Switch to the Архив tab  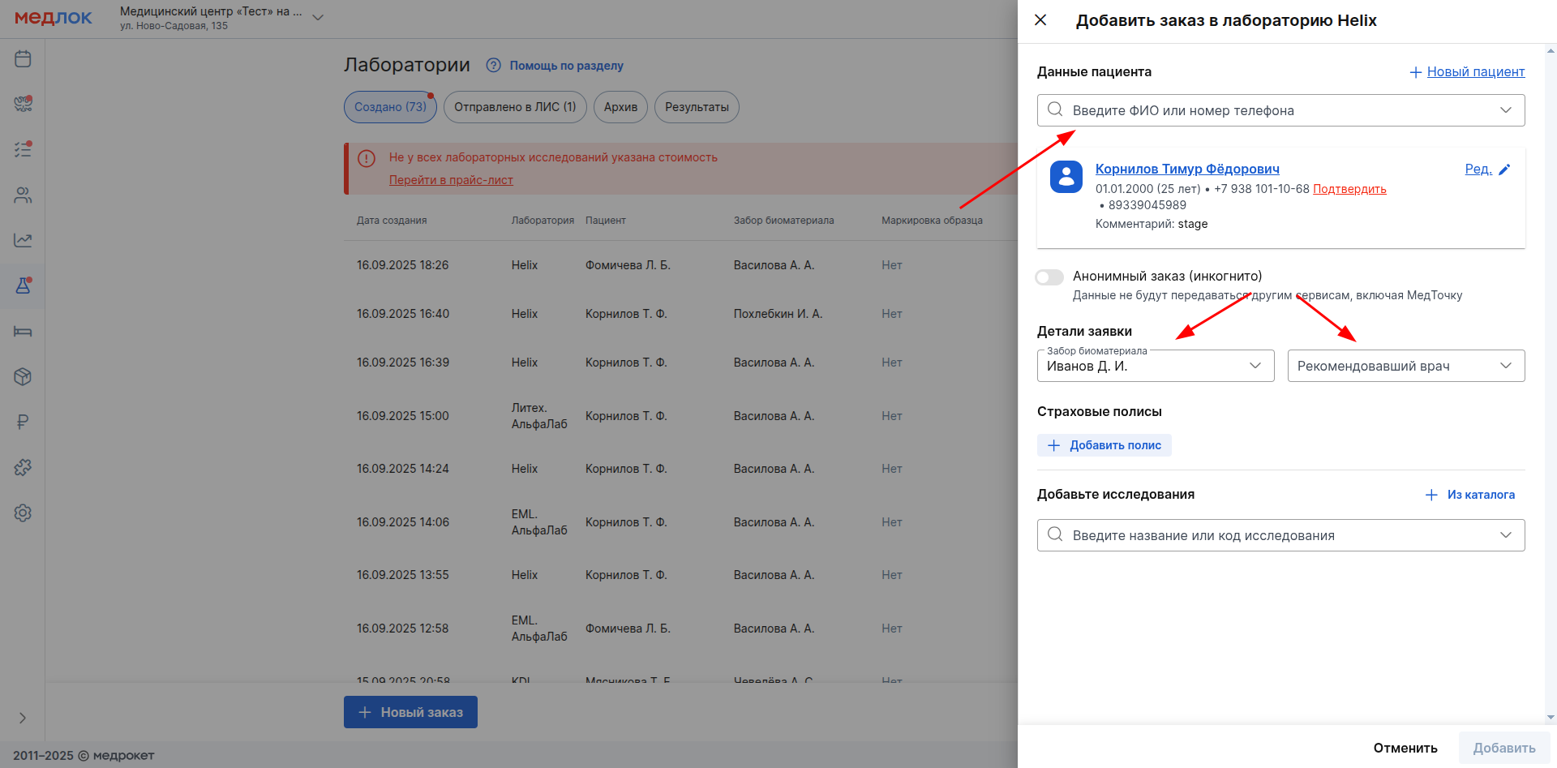tap(620, 107)
